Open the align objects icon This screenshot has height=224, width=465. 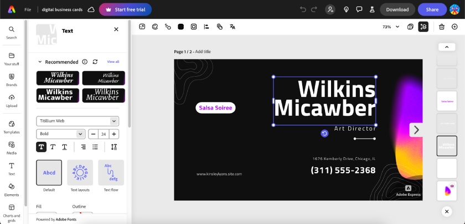(206, 26)
